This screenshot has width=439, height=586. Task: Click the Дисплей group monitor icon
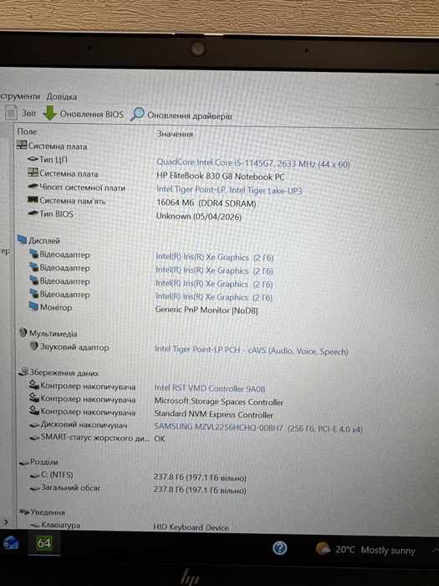[x=23, y=239]
